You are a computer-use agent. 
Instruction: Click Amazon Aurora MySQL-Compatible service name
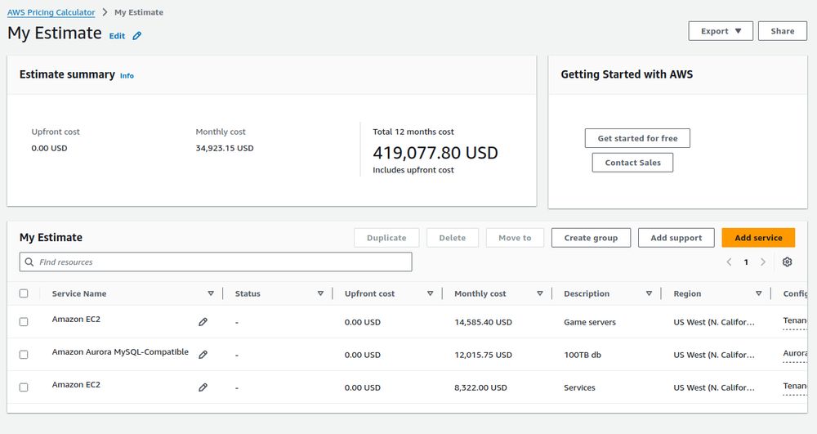pyautogui.click(x=120, y=351)
